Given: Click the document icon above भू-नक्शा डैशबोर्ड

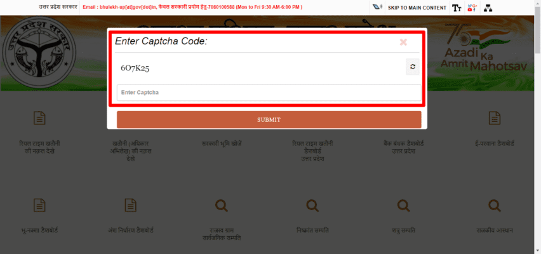Looking at the screenshot, I should [39, 205].
